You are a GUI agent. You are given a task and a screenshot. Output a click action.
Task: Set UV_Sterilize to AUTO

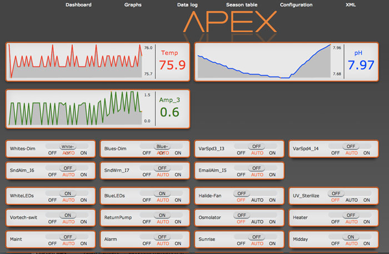tap(352, 200)
